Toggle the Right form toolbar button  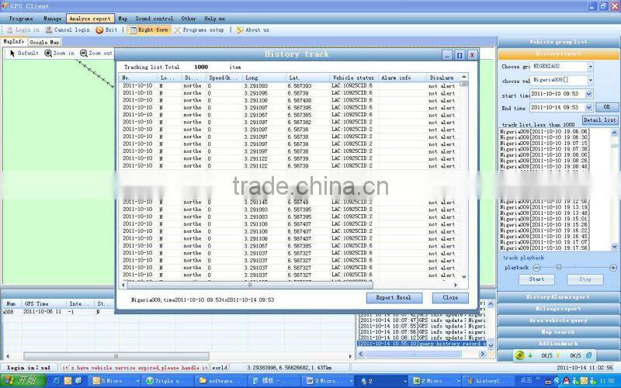pyautogui.click(x=149, y=30)
